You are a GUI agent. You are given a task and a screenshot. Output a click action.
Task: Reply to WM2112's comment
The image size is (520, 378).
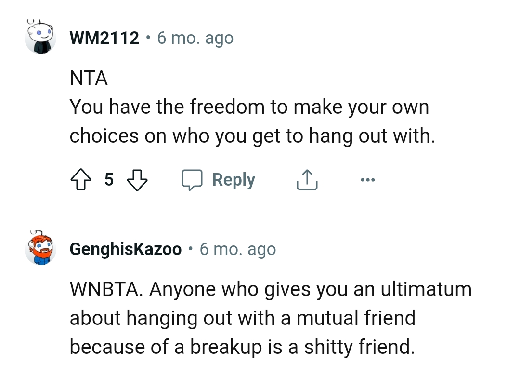(x=234, y=179)
